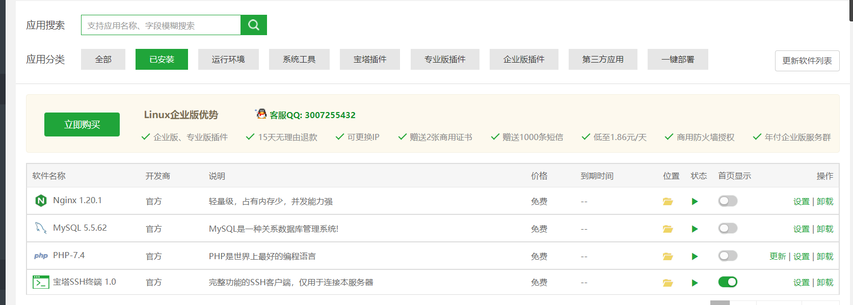The width and height of the screenshot is (853, 305).
Task: Click the 赠送2张商用证书 benefit text
Action: pyautogui.click(x=441, y=137)
